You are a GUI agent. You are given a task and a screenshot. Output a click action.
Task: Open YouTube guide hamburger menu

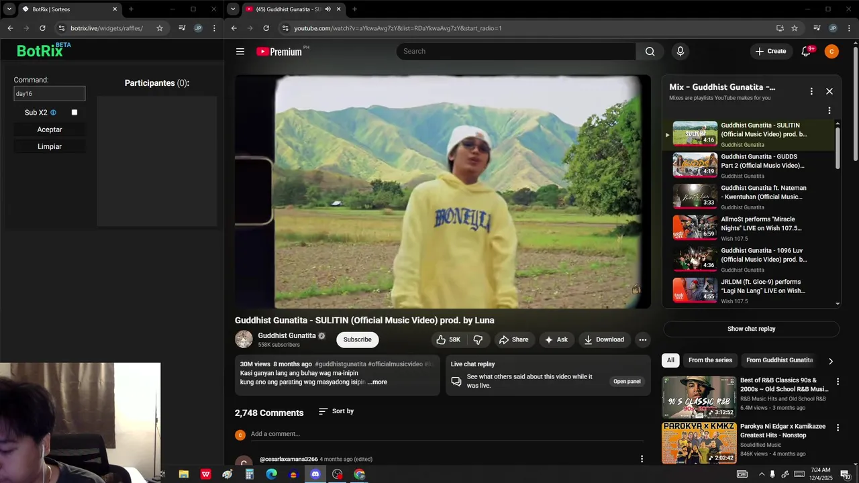pyautogui.click(x=240, y=51)
